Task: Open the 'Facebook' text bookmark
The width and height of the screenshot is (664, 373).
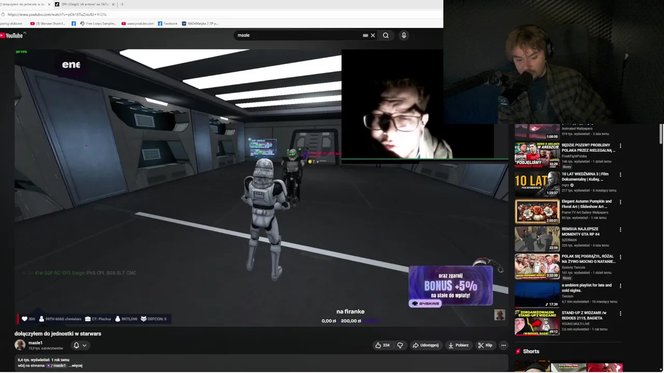Action: point(168,23)
